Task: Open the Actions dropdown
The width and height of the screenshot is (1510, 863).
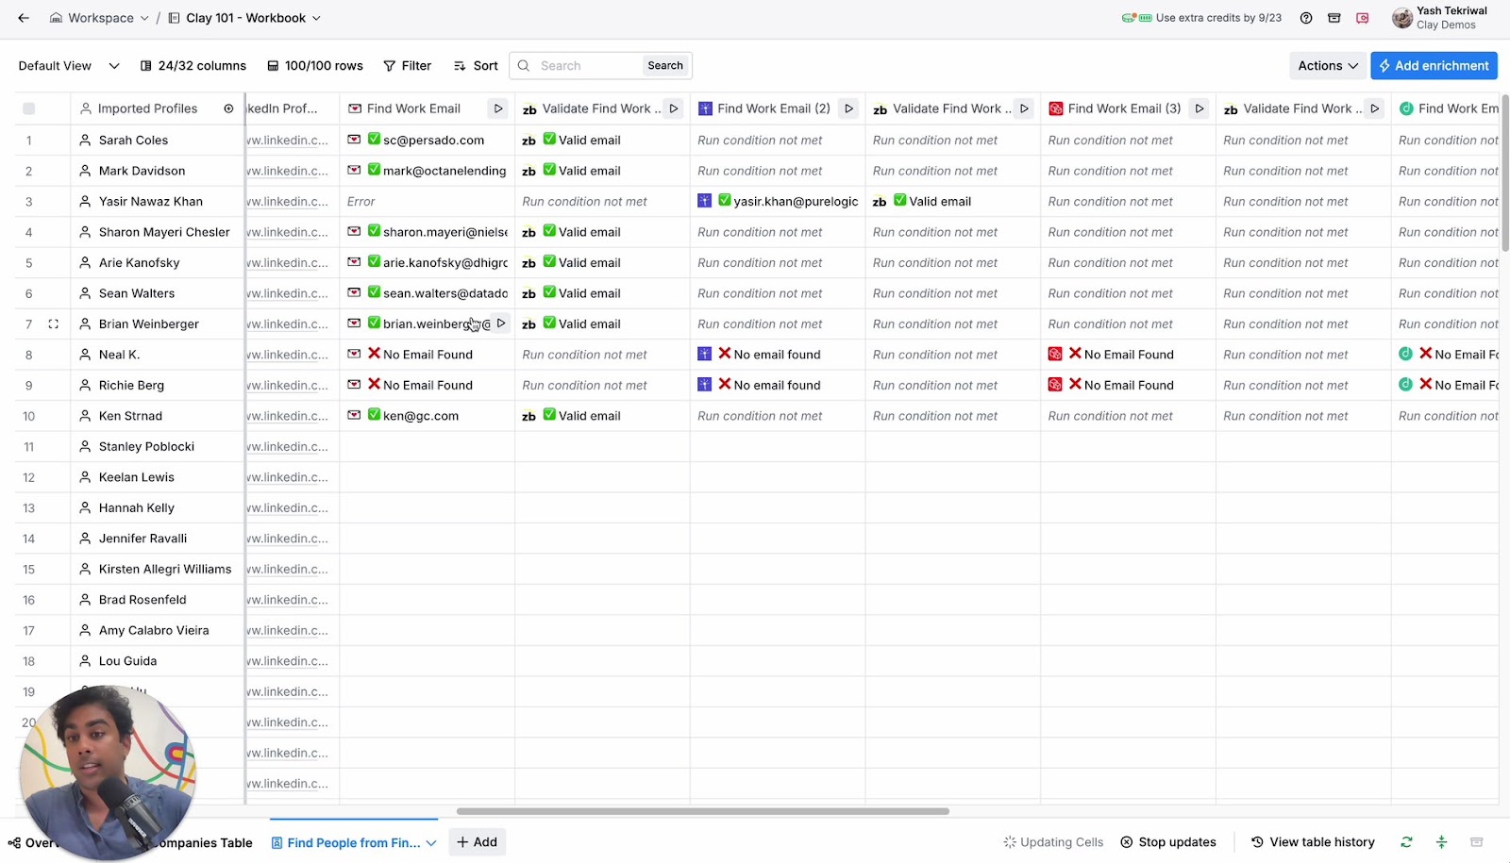Action: click(1326, 65)
